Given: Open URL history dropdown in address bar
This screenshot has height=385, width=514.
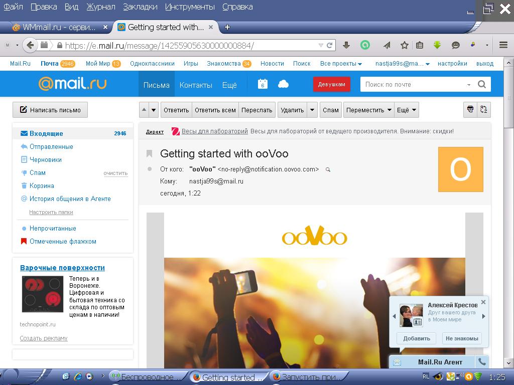Looking at the screenshot, I should pyautogui.click(x=321, y=45).
